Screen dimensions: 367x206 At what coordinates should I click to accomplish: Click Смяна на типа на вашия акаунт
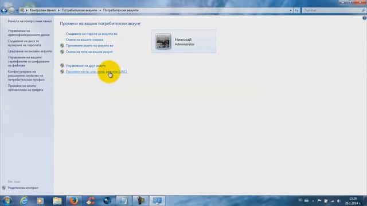(x=89, y=52)
